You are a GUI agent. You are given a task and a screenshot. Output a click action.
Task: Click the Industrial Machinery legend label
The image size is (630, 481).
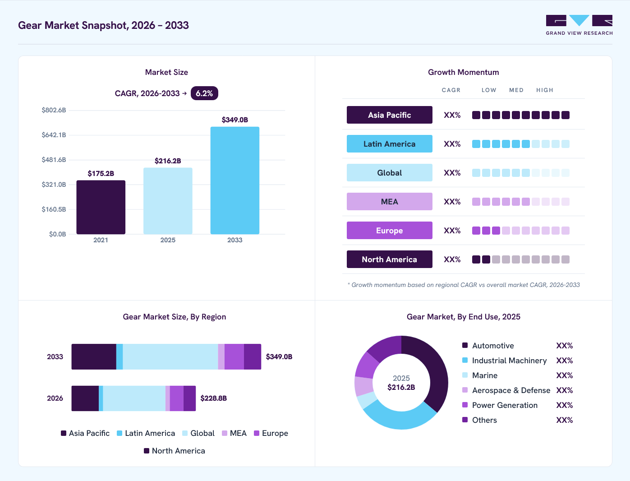[510, 361]
